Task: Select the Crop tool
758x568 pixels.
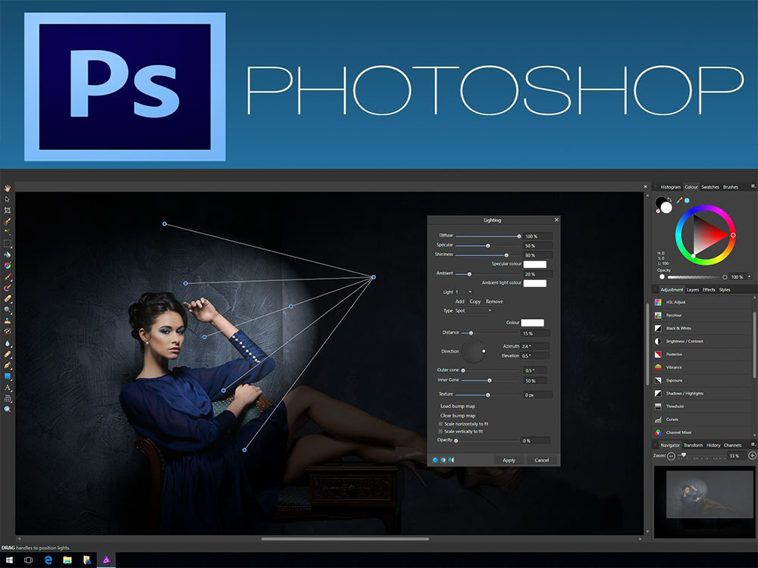Action: coord(7,209)
